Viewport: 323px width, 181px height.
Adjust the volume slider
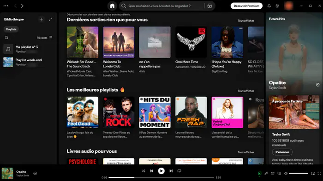(x=299, y=173)
